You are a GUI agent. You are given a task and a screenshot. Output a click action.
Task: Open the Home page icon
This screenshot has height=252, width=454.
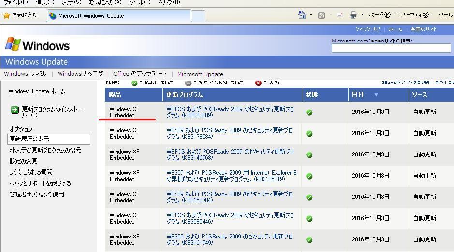click(302, 15)
